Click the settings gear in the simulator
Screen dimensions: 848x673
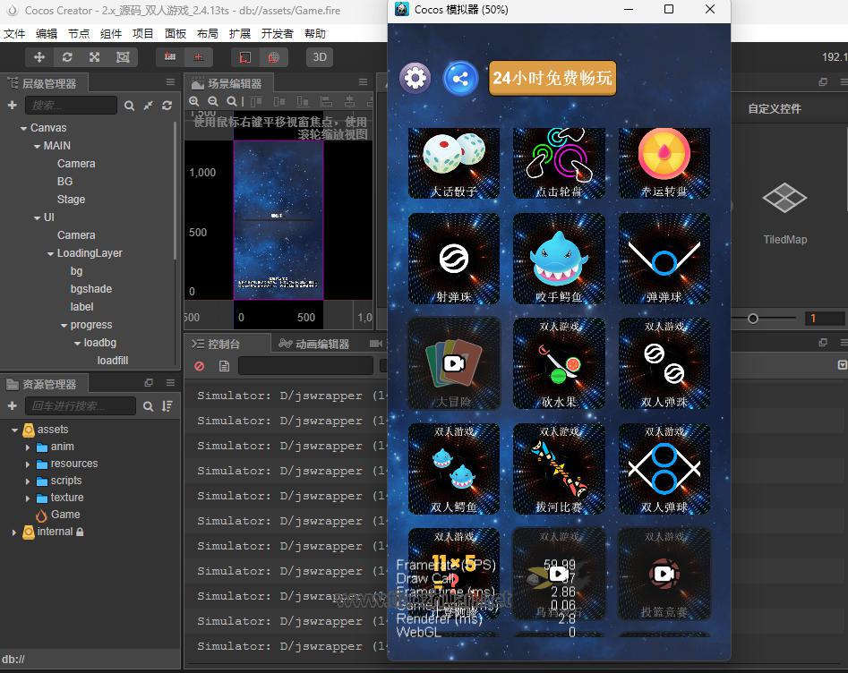(x=415, y=78)
